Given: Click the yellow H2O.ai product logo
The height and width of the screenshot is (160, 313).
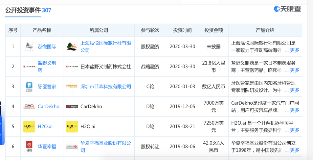Looking at the screenshot, I should click(x=29, y=127).
